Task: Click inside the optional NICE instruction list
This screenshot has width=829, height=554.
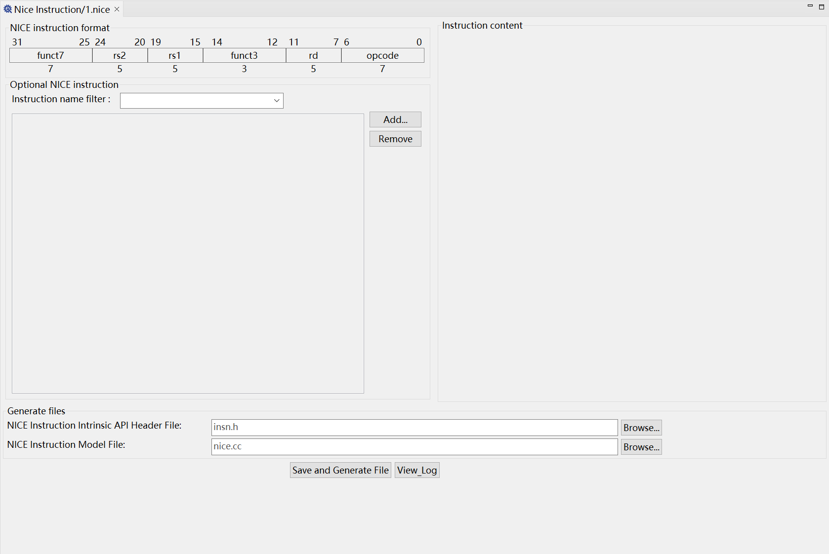Action: click(x=188, y=254)
